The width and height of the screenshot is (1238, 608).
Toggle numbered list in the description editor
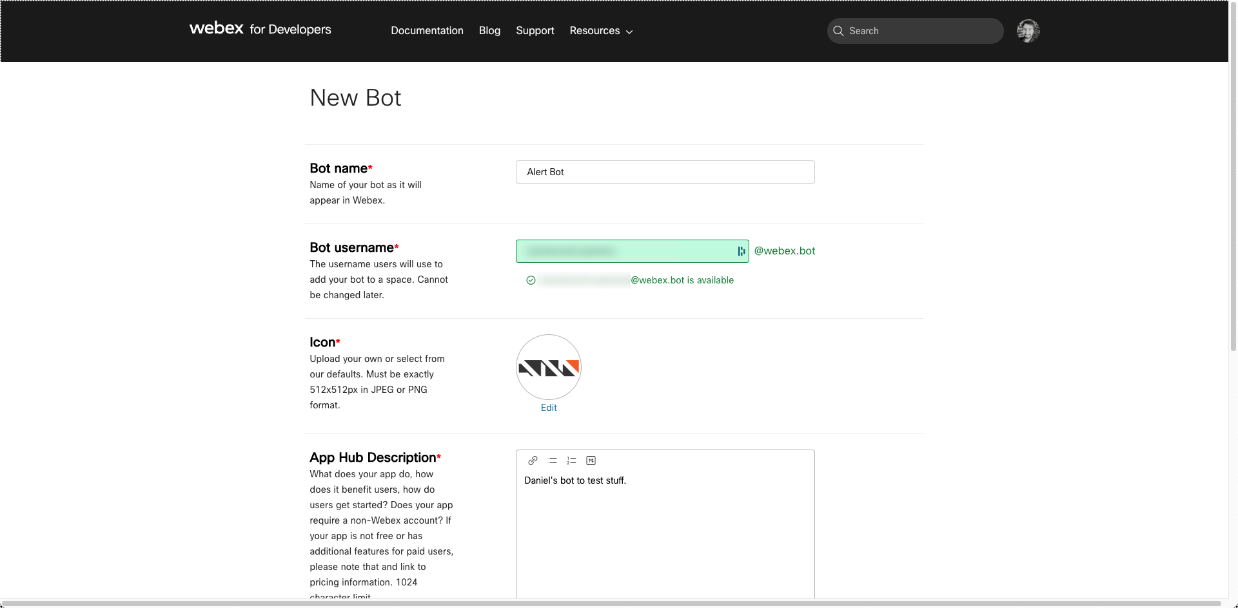pos(571,461)
